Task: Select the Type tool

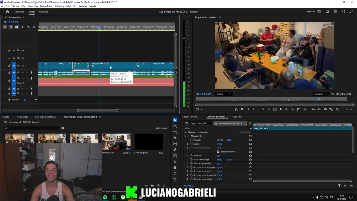Action: 175,174
